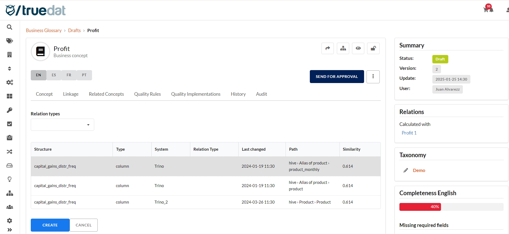Image resolution: width=509 pixels, height=234 pixels.
Task: Open the History tab
Action: click(x=238, y=94)
